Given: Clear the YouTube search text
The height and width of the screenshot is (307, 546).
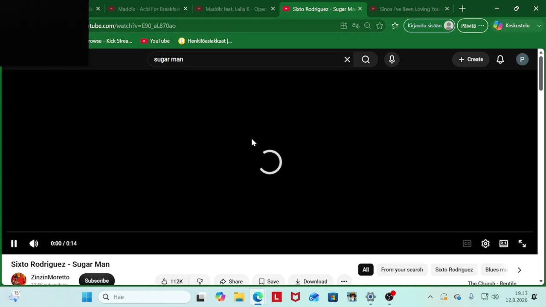Looking at the screenshot, I should [x=347, y=59].
